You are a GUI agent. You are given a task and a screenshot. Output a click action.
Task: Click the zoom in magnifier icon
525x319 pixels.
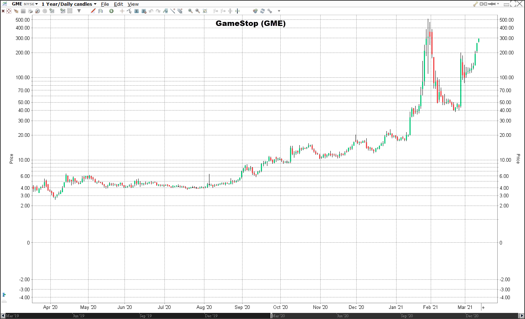190,11
